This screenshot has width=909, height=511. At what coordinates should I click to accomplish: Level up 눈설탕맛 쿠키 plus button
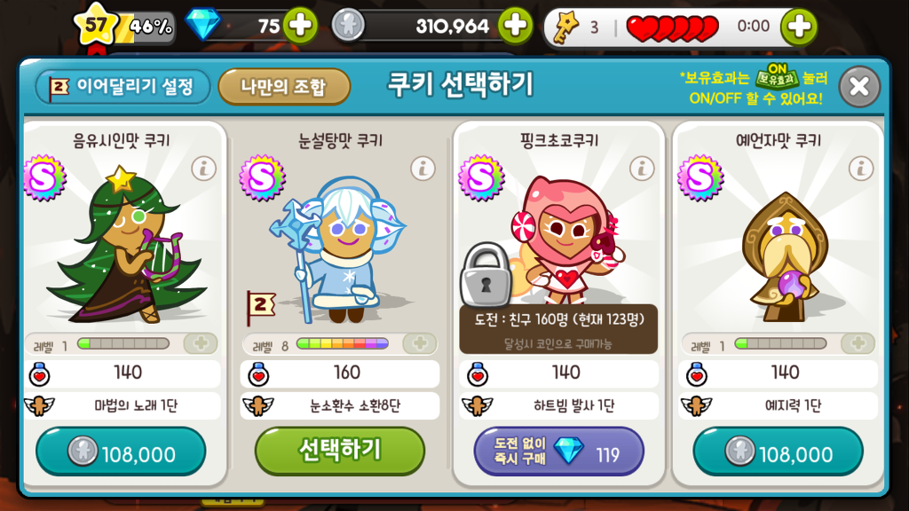(x=420, y=343)
